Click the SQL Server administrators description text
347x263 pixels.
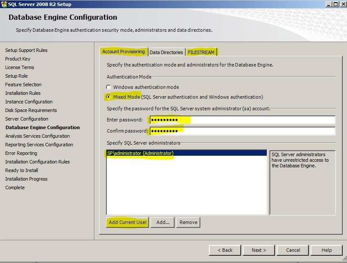(300, 160)
